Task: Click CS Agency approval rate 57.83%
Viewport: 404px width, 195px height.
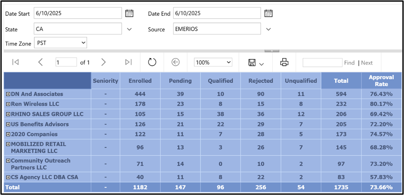Action: tap(381, 177)
